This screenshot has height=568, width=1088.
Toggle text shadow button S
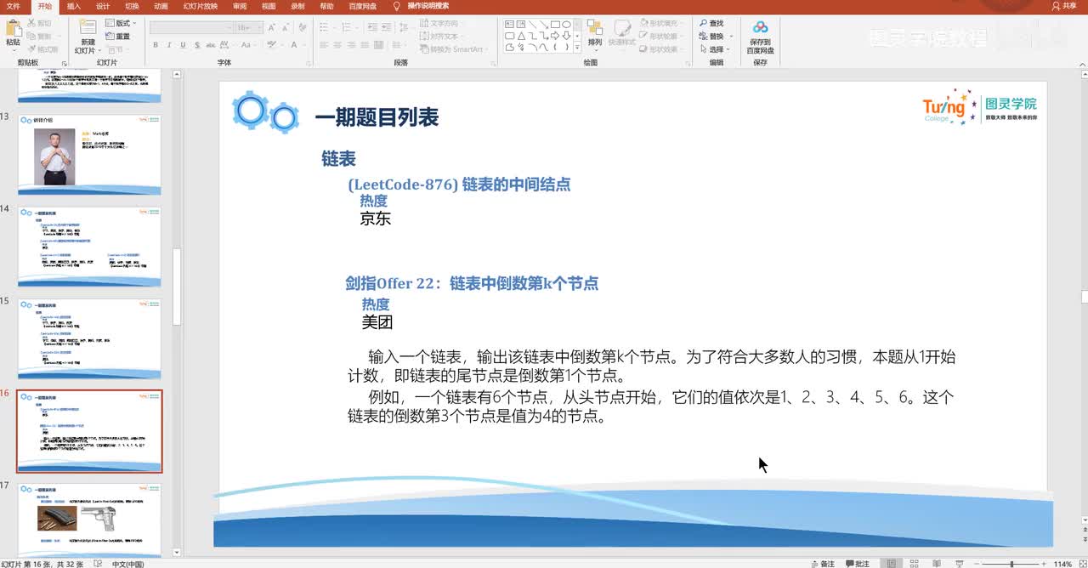[x=197, y=45]
